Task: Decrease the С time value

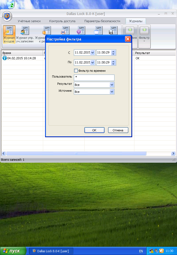Action: tap(113, 54)
